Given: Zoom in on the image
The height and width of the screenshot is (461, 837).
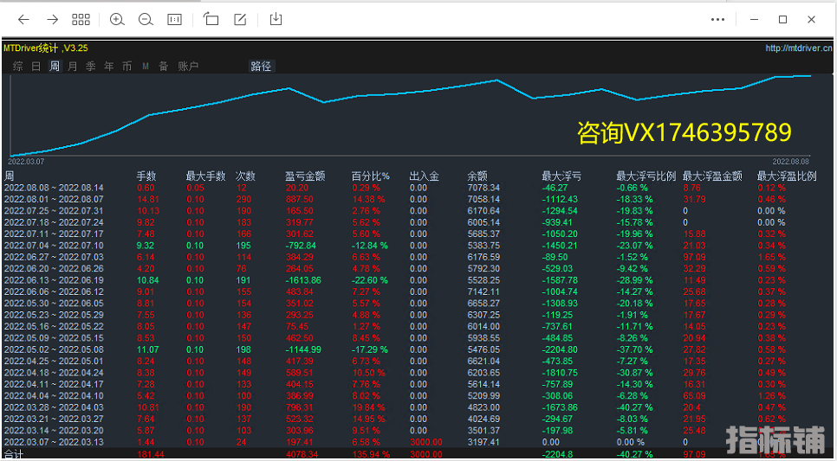Looking at the screenshot, I should 117,19.
